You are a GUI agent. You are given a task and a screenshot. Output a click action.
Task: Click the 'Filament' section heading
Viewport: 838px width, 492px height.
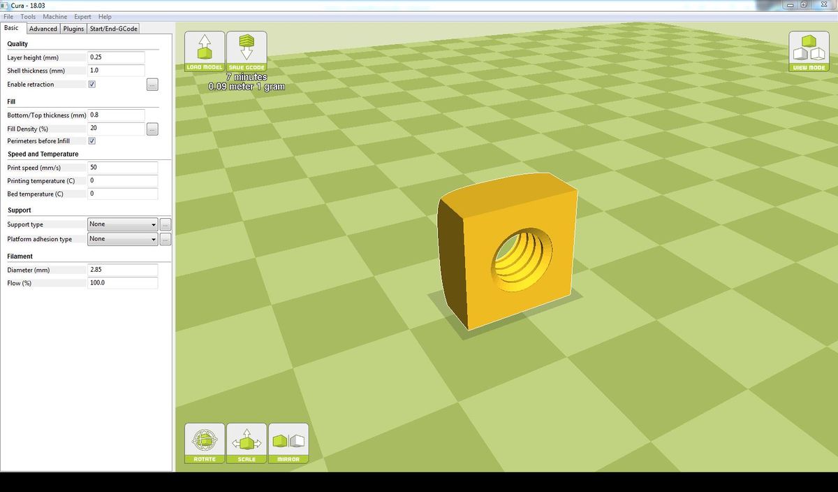point(20,256)
